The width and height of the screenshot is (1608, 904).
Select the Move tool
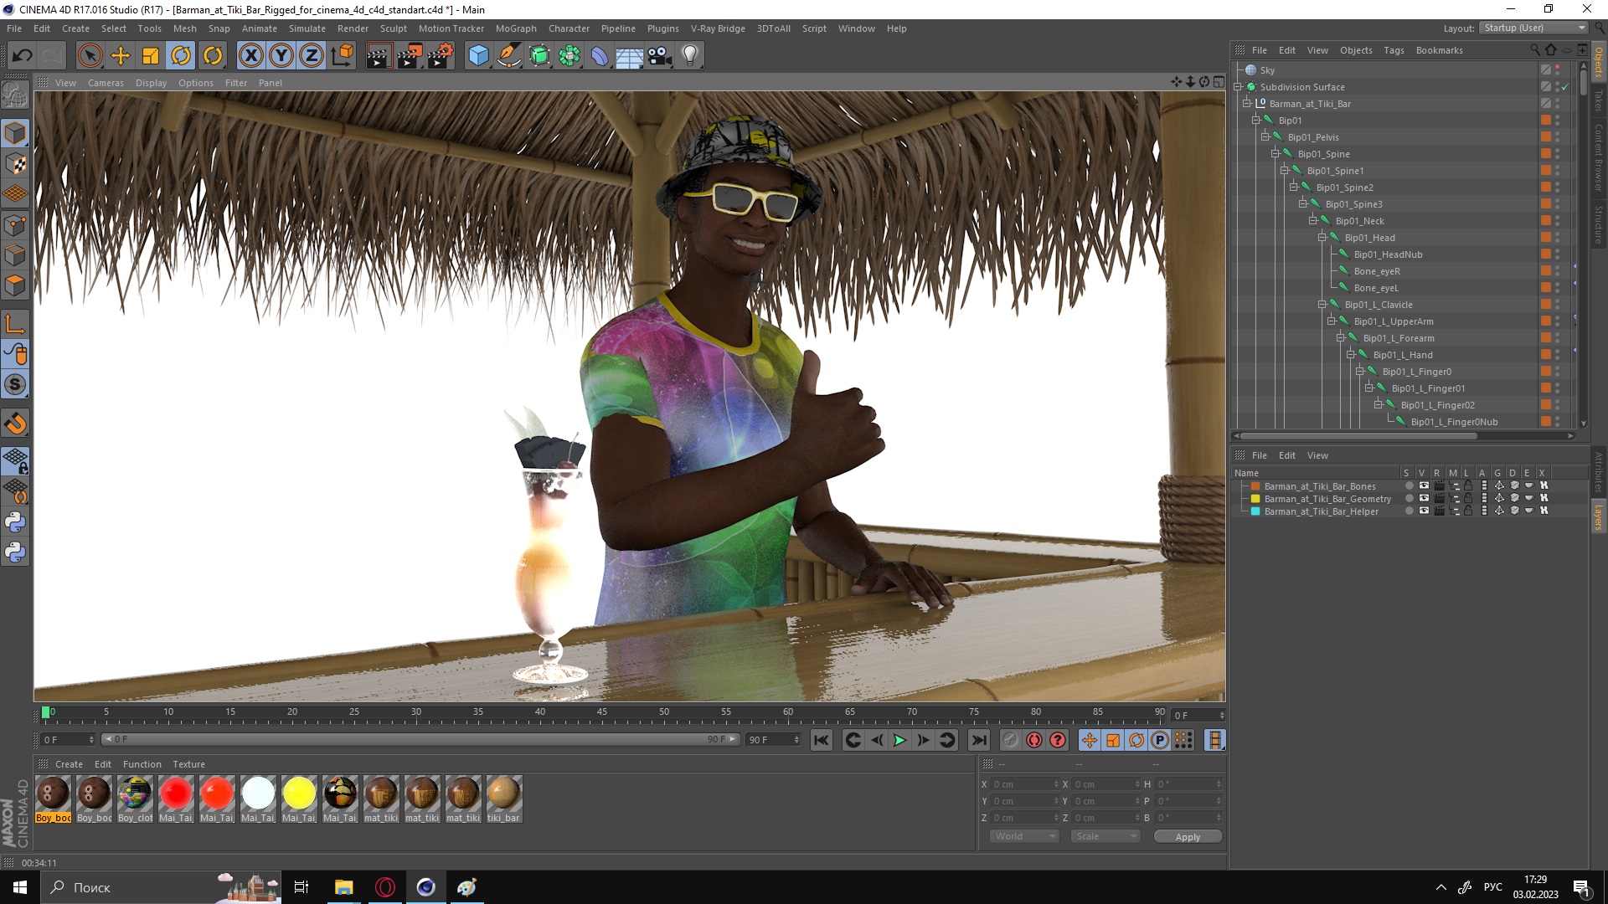coord(121,56)
